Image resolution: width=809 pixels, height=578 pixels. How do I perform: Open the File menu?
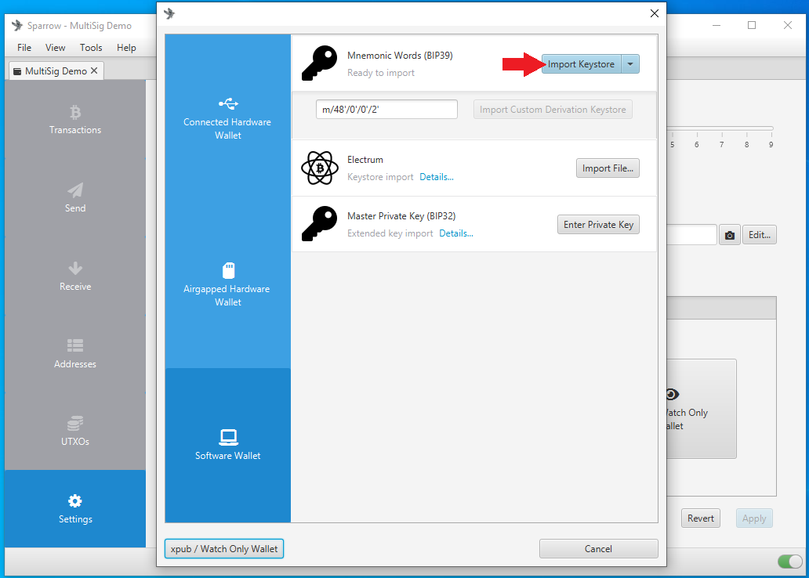click(24, 48)
